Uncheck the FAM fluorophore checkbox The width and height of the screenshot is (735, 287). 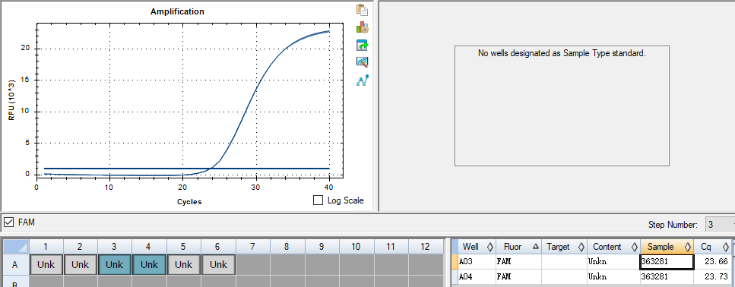coord(8,222)
